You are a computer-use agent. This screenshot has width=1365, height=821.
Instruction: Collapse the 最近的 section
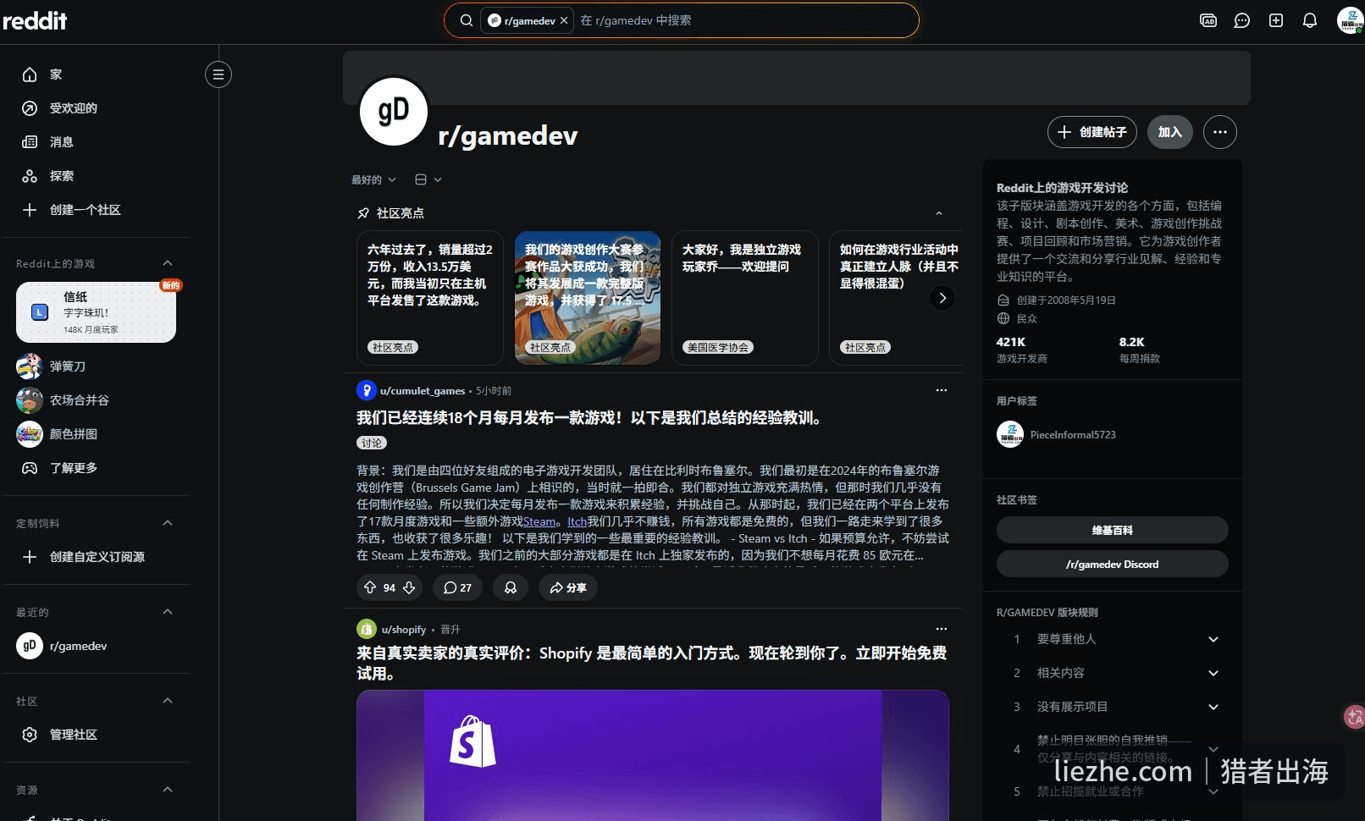[168, 612]
